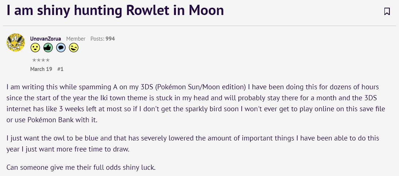
Task: Click the last gray rank star
Action: point(48,60)
